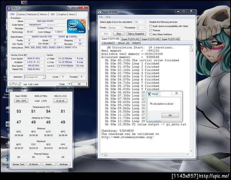Screen dimensions: 231x180
Task: Click the log's scroll down arrow
Action: (191, 151)
